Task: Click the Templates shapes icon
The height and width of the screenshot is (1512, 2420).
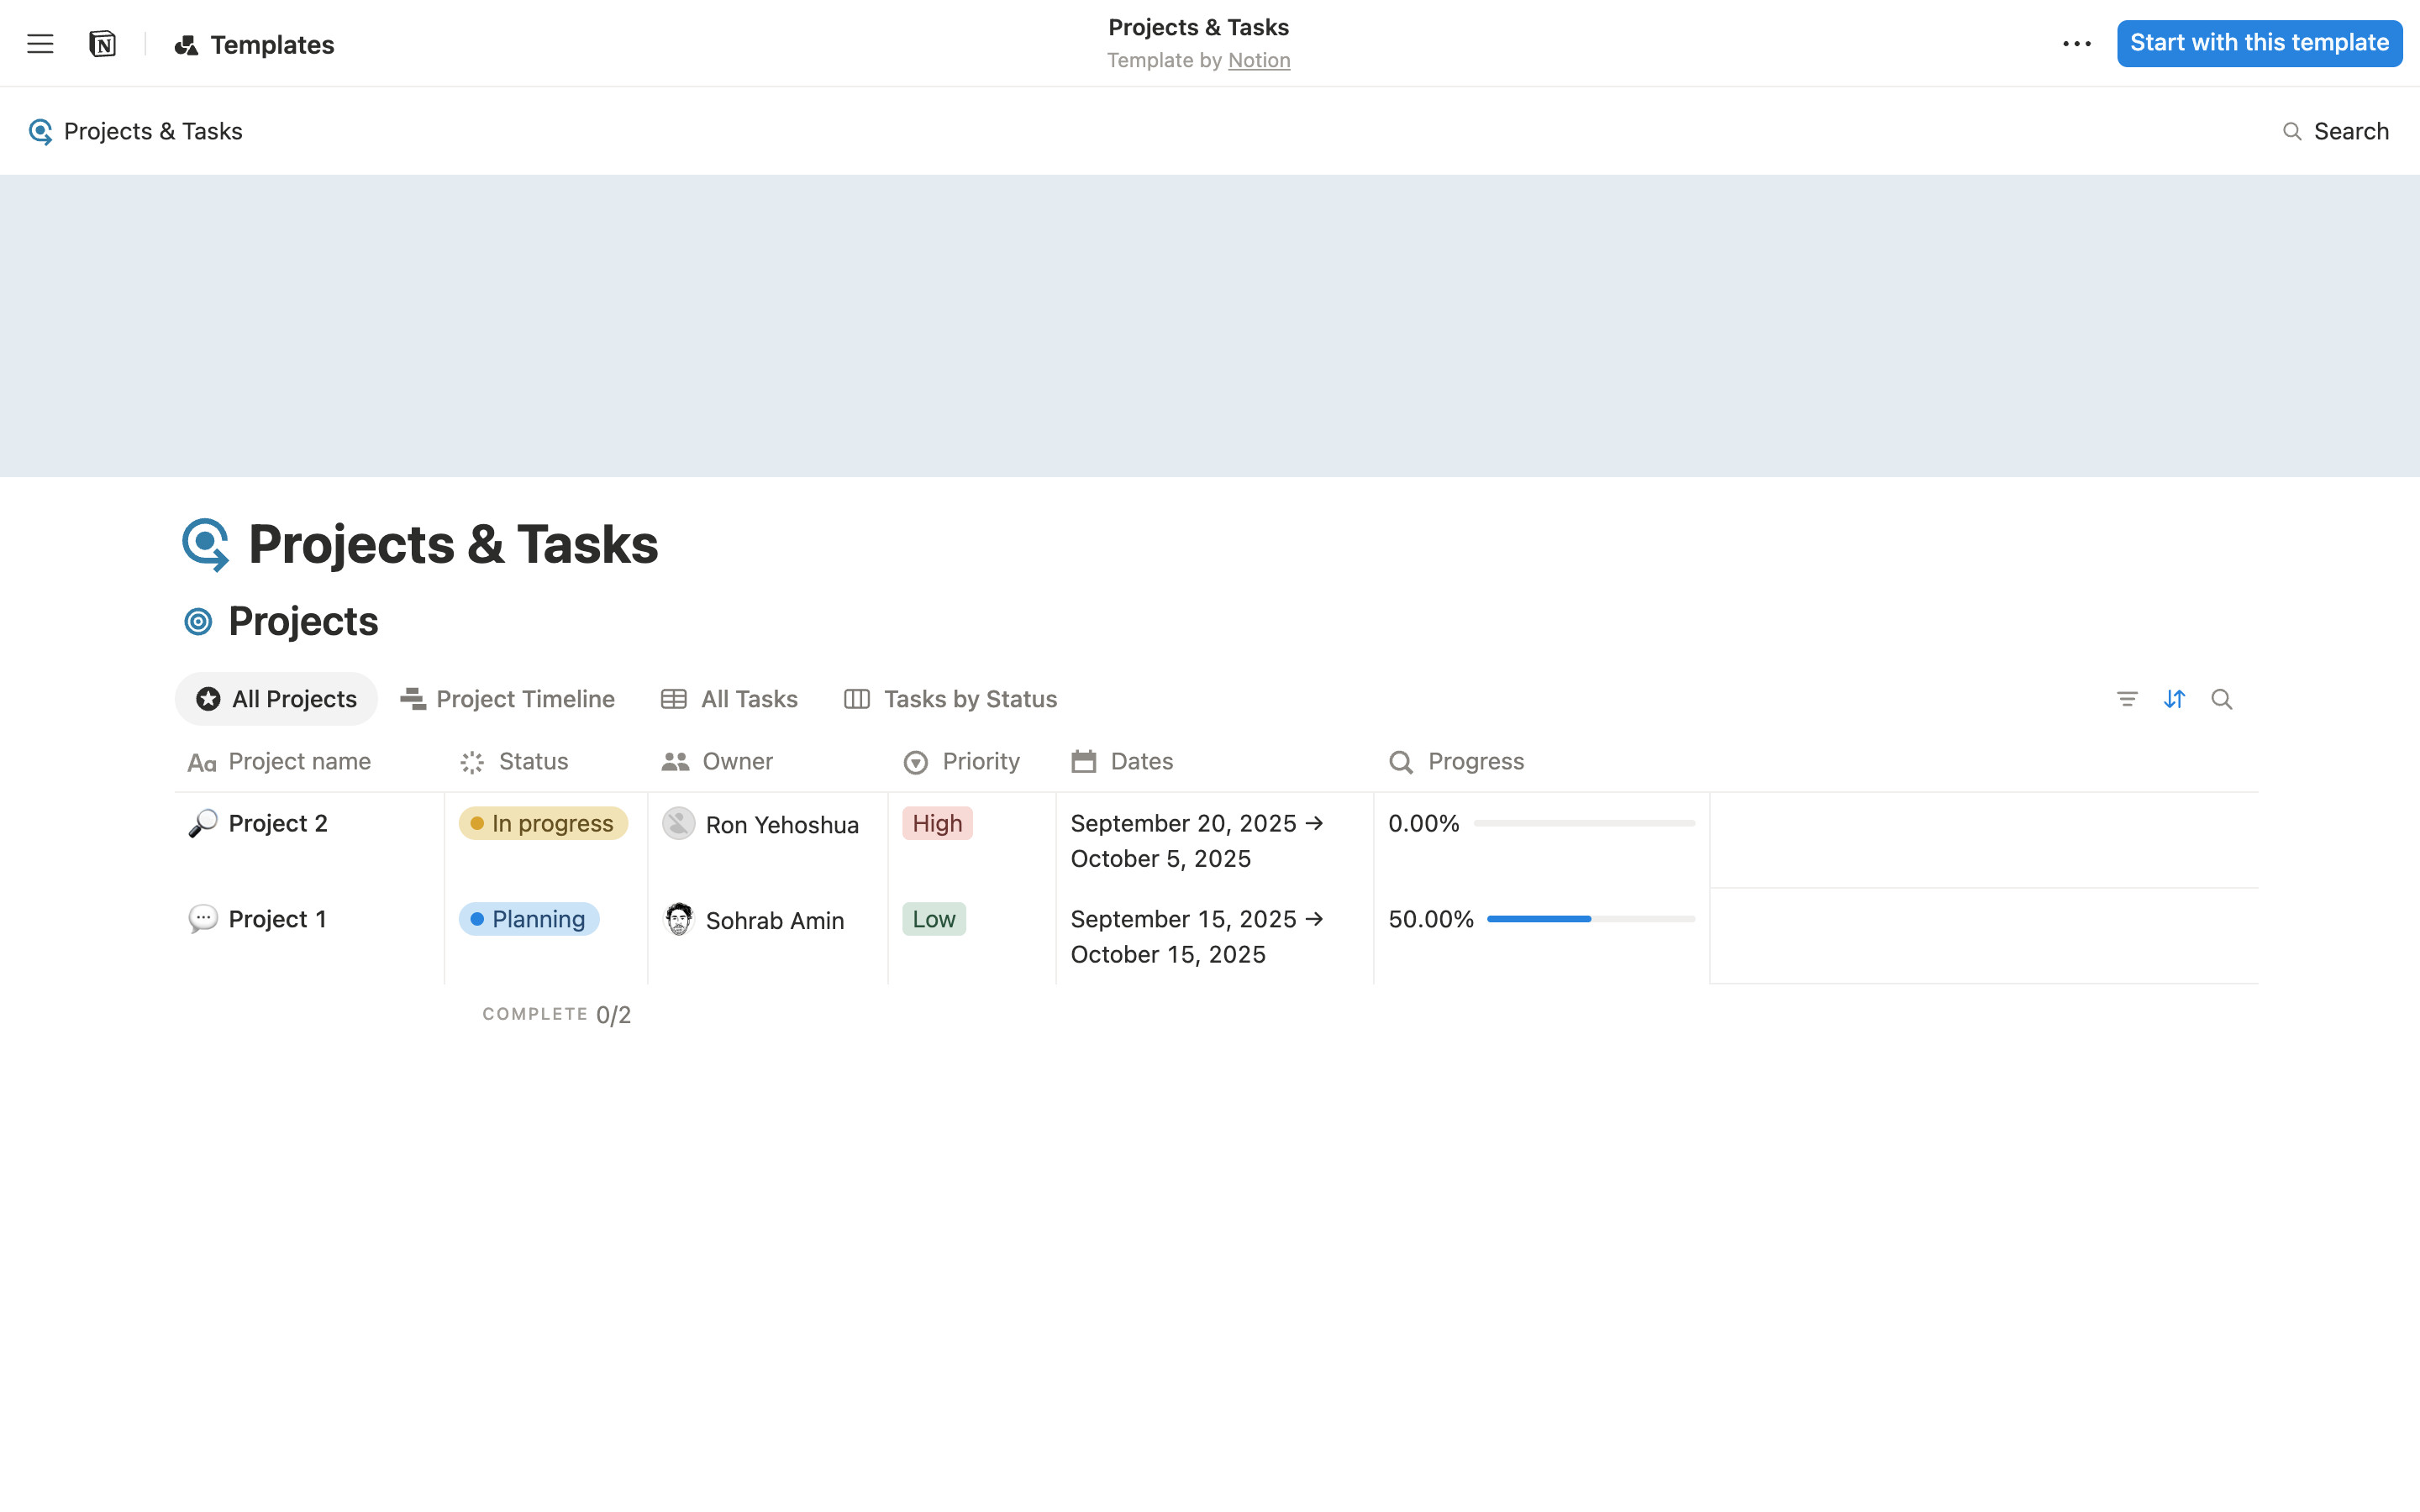Action: 186,45
